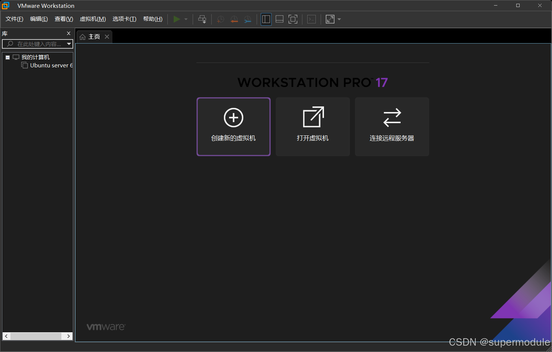552x352 pixels.
Task: Open the snapshot manager icon
Action: pos(247,19)
